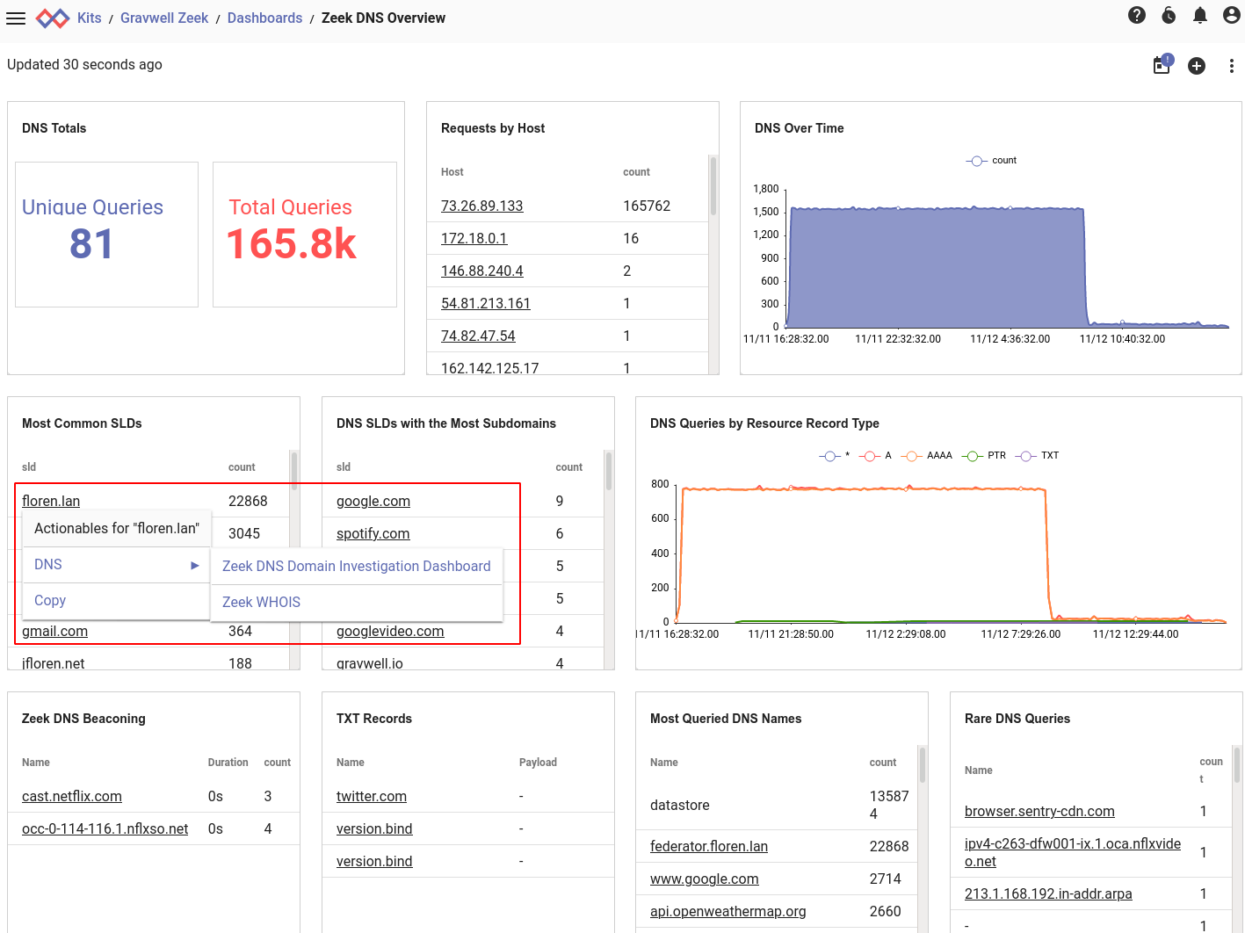Click the Requests by Host scrollbar

click(713, 186)
